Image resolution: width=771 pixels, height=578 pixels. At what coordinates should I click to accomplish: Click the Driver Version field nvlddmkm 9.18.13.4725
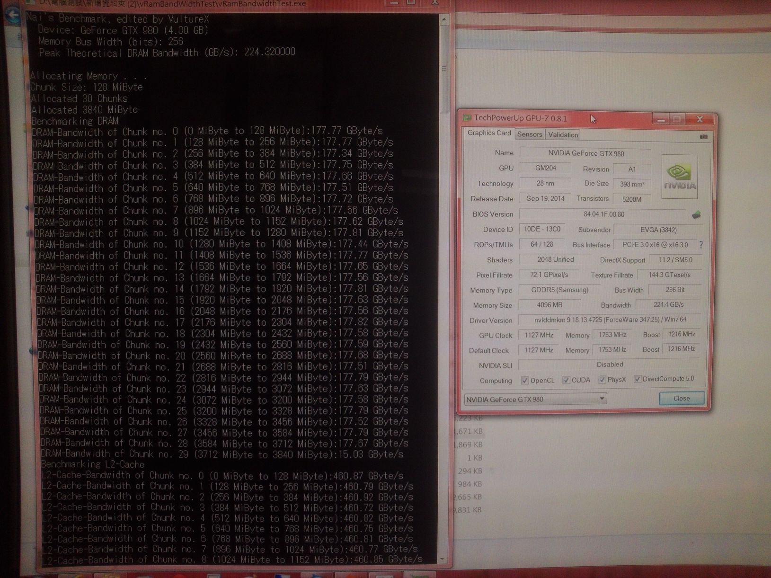click(610, 320)
